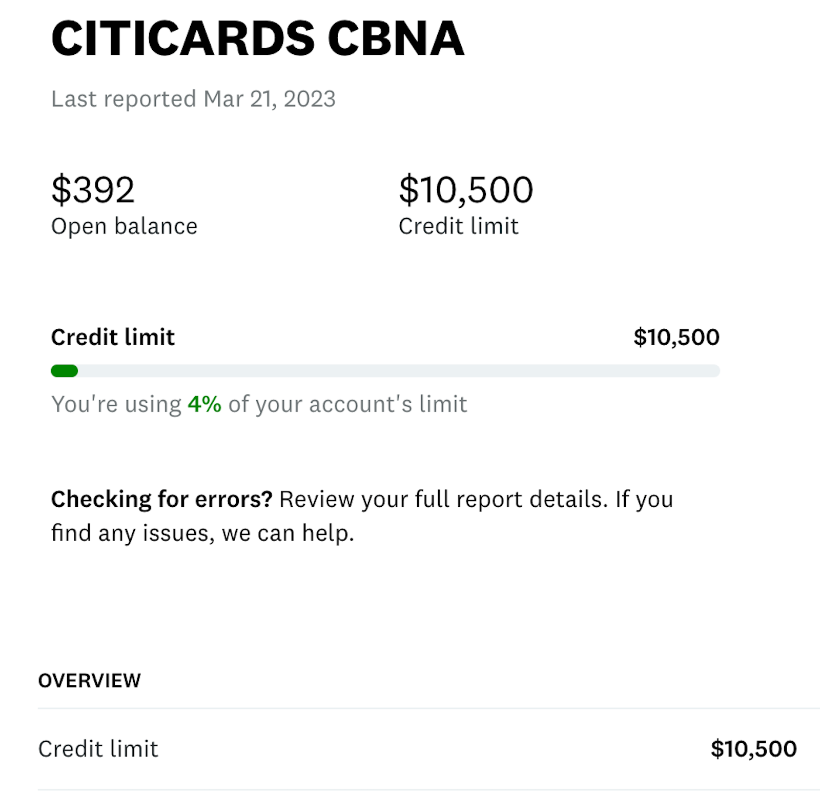The height and width of the screenshot is (792, 820).
Task: Click the bold Credit limit heading above the usage bar
Action: [113, 337]
